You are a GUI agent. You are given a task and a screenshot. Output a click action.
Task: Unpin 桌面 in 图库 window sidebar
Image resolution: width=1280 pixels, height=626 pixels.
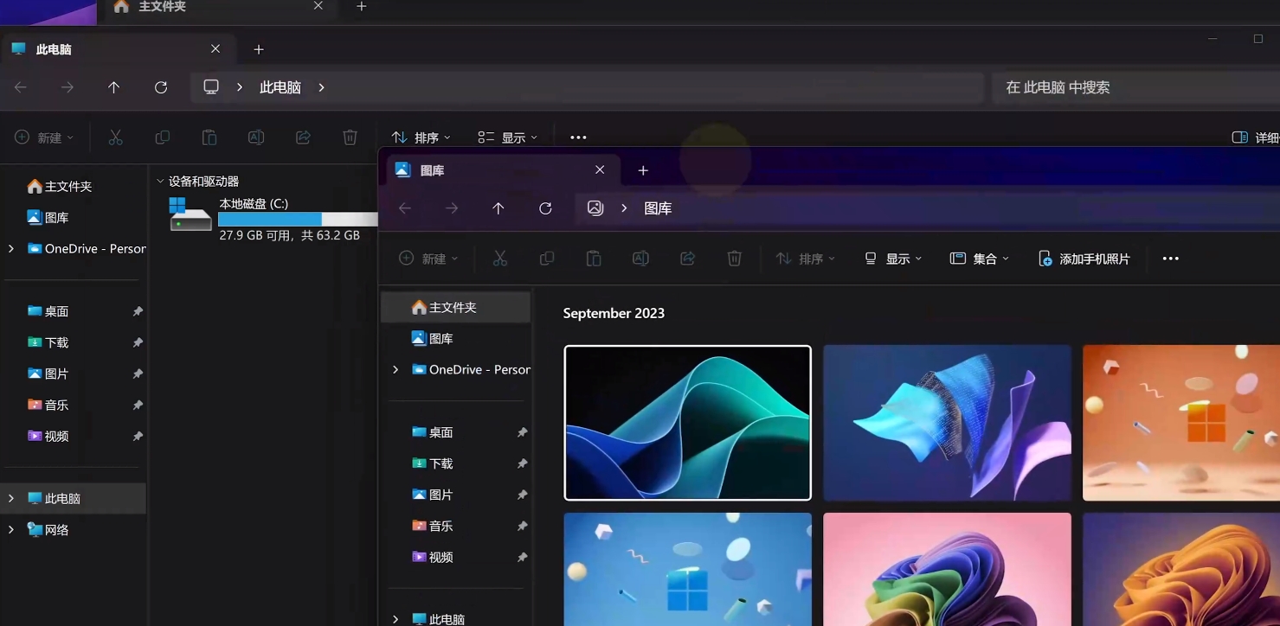pyautogui.click(x=522, y=432)
